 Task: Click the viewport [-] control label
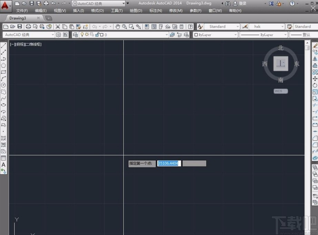tap(12, 44)
